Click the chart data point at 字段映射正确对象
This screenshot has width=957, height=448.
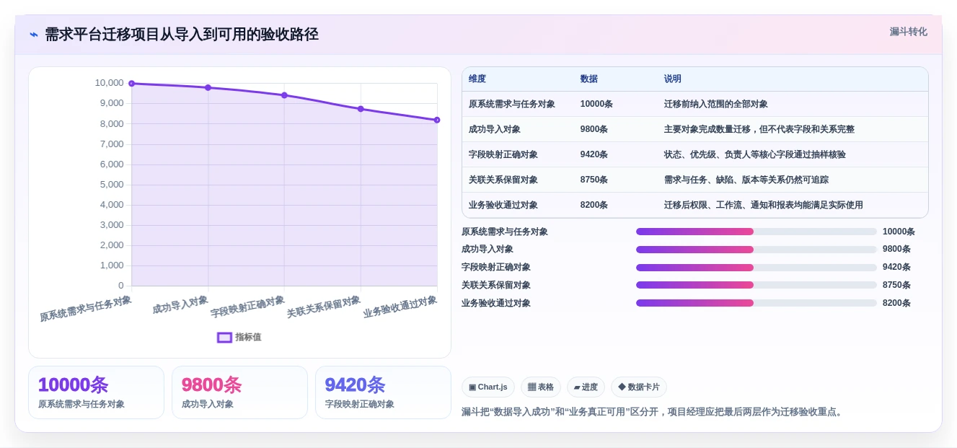(284, 95)
